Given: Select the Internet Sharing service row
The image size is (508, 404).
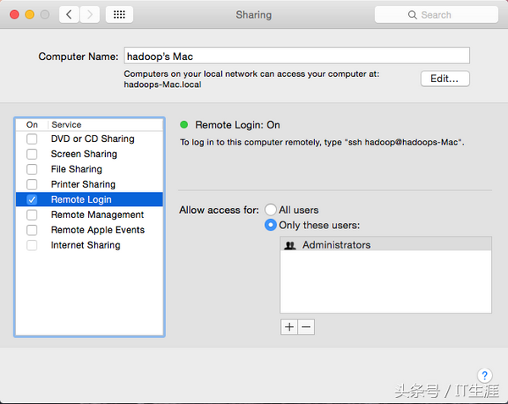Looking at the screenshot, I should click(90, 245).
